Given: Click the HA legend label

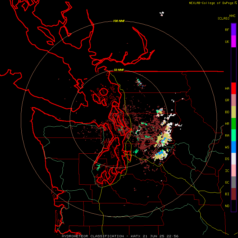Looking at the screenshot, I should tap(227, 88).
